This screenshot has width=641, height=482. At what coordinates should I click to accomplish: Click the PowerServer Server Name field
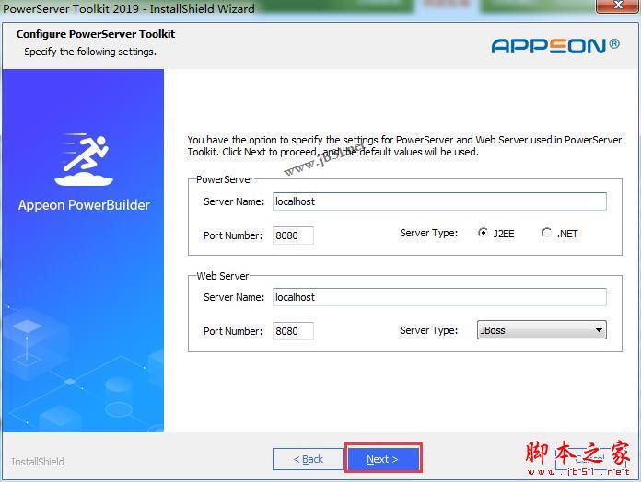[x=439, y=201]
